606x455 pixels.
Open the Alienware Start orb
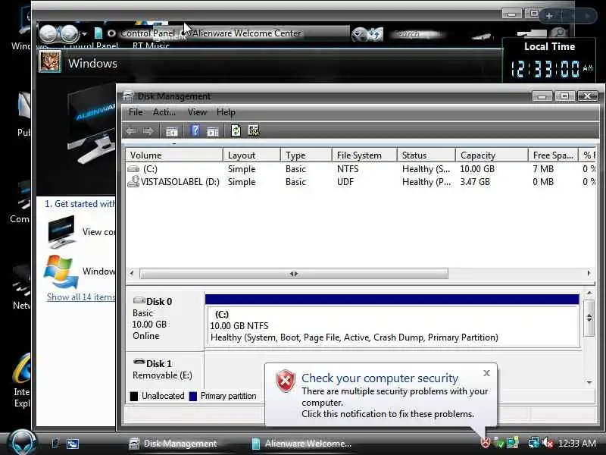(23, 442)
